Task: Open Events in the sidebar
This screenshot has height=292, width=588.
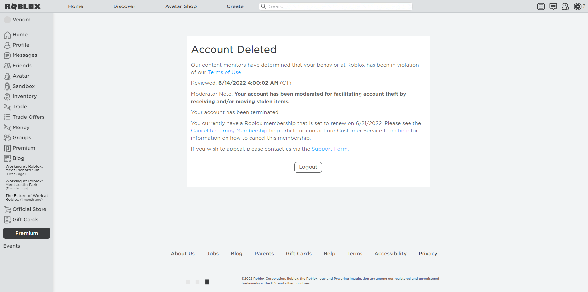Action: 12,246
